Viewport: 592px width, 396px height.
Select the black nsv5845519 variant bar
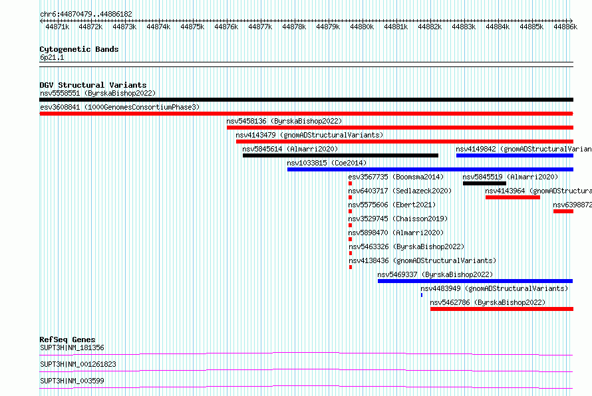(x=484, y=183)
